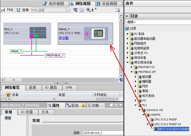Toggle the 过滤 filter checkbox
191x136 pixels.
[127, 29]
